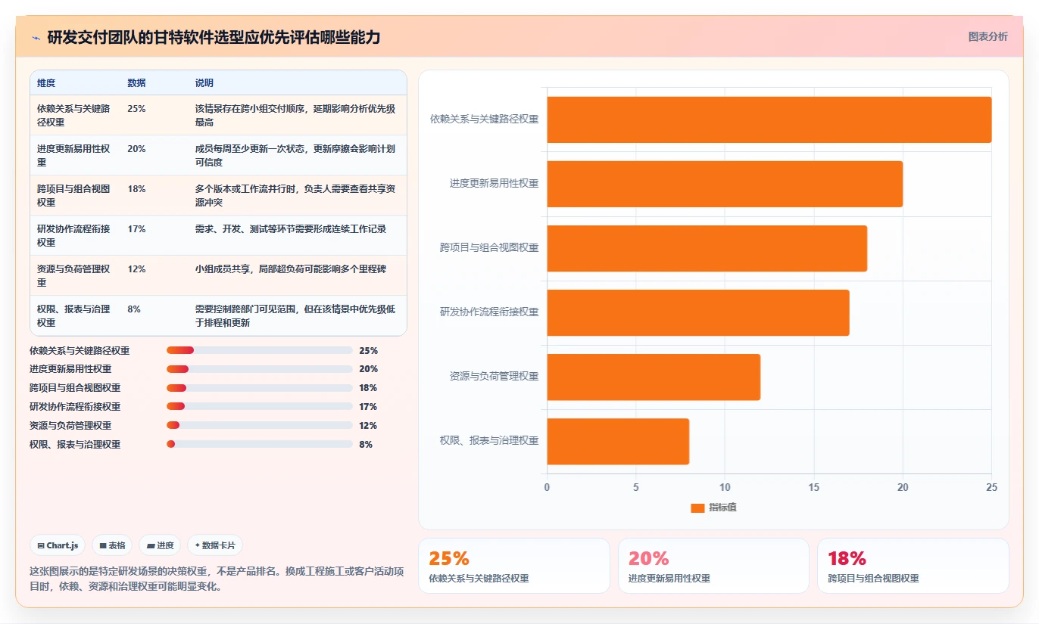This screenshot has height=624, width=1039.
Task: Select the 进度 tag chip
Action: [x=160, y=545]
